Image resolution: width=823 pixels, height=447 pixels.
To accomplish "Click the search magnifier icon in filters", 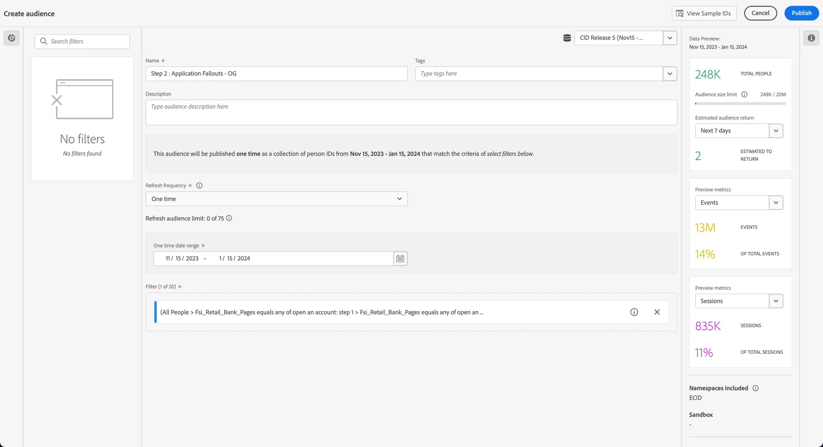I will 44,41.
